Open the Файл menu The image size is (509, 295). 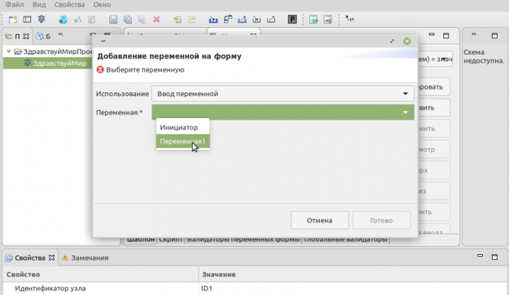[x=15, y=4]
